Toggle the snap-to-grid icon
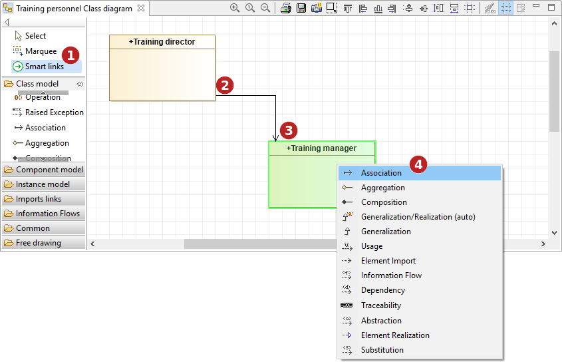 tap(521, 8)
